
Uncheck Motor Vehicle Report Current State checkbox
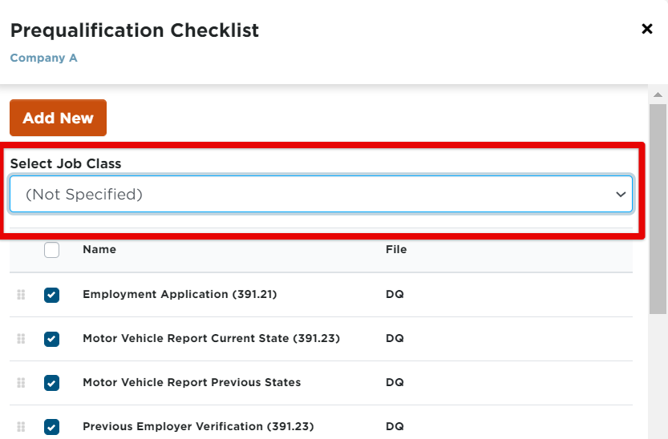pyautogui.click(x=51, y=339)
